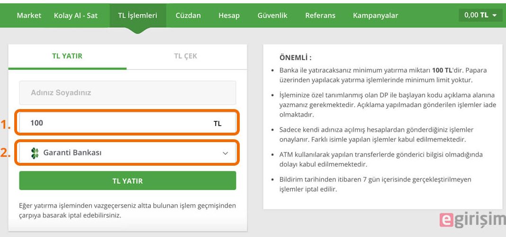Click the balance caret arrow icon

click(x=495, y=16)
